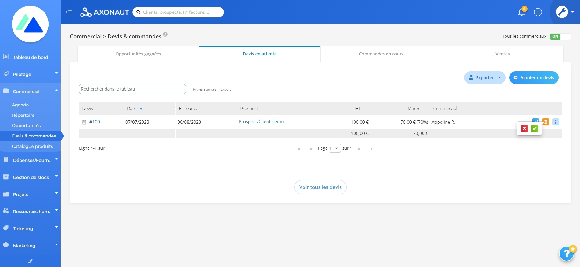Click the red X to refuse quote
The image size is (580, 267).
tap(524, 129)
